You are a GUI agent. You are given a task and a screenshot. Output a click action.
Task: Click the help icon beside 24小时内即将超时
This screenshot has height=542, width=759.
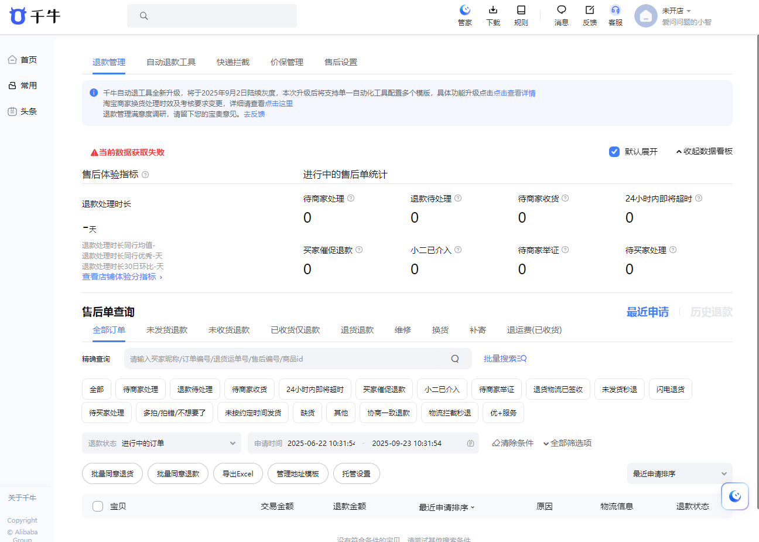(x=699, y=198)
